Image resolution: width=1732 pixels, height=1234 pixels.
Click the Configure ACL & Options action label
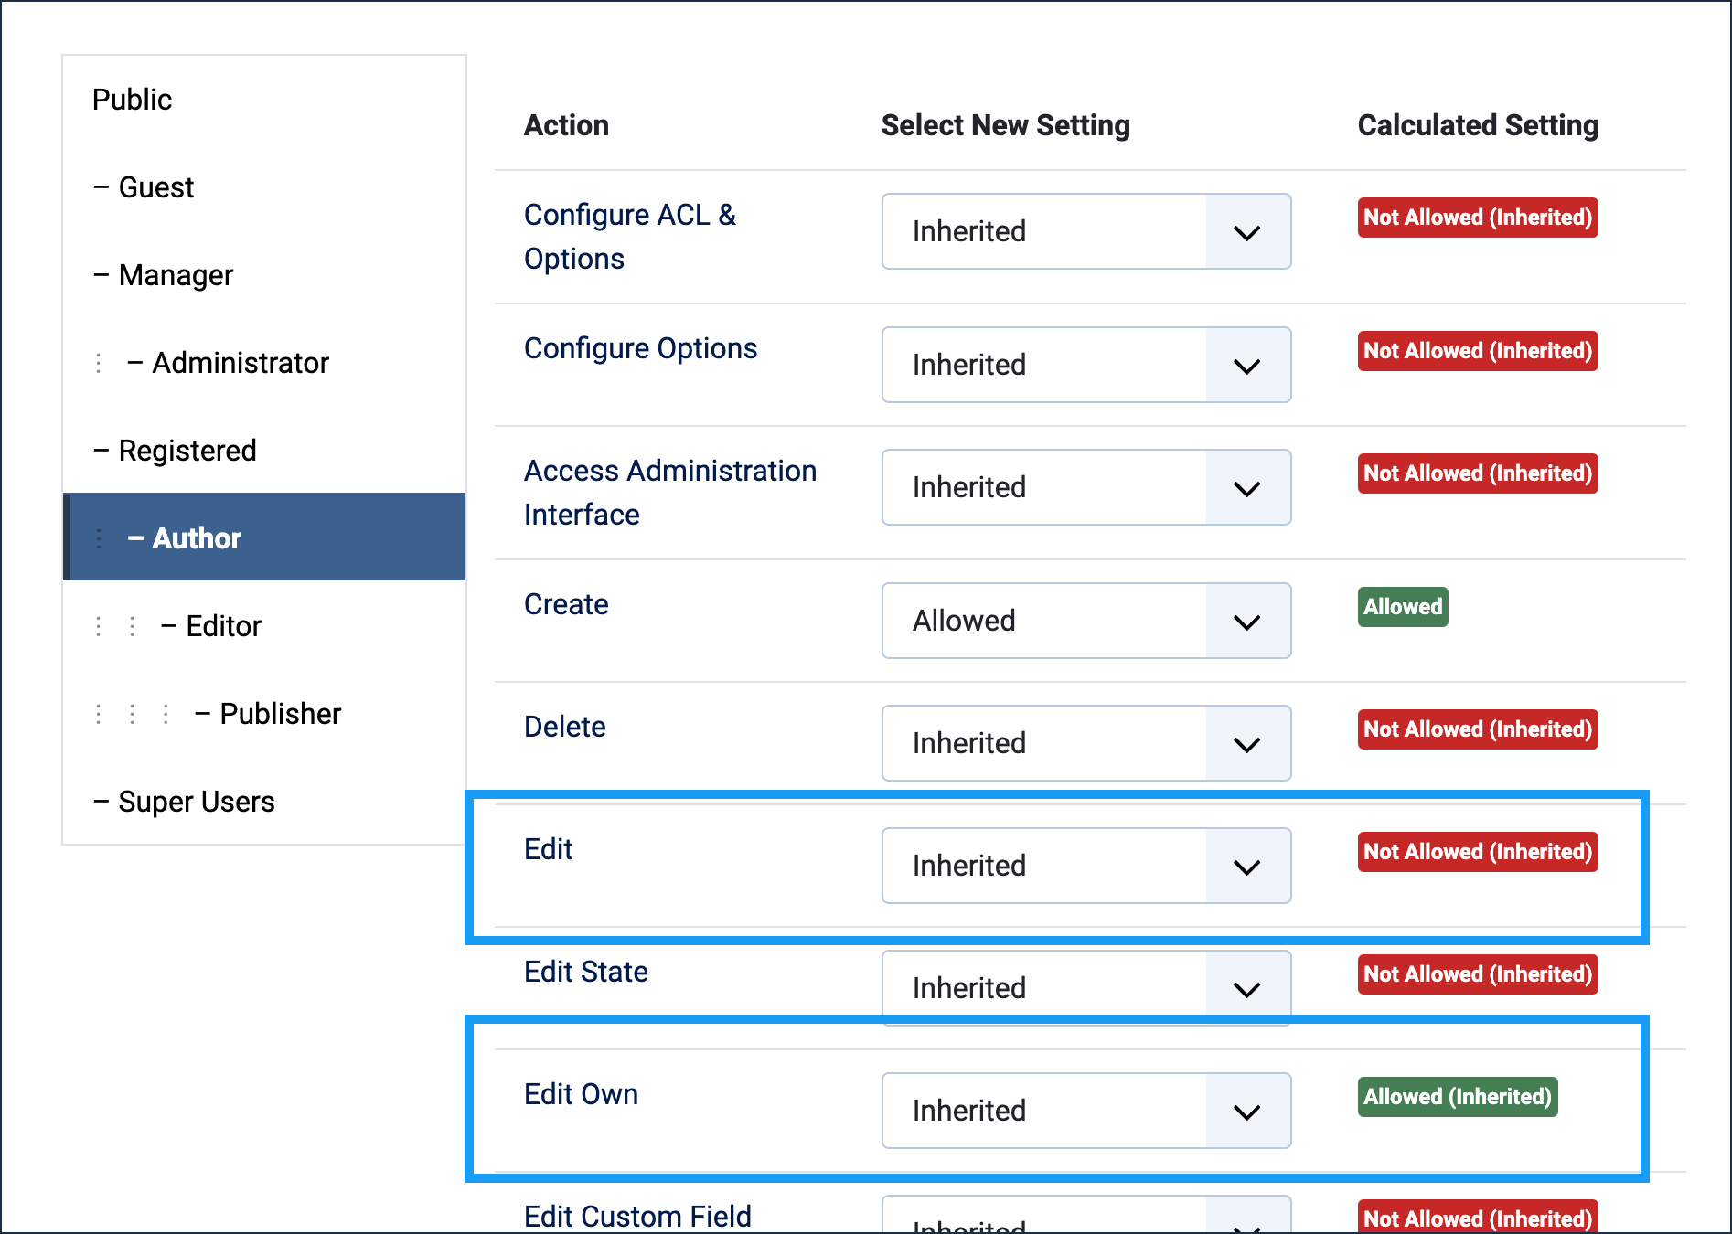630,237
